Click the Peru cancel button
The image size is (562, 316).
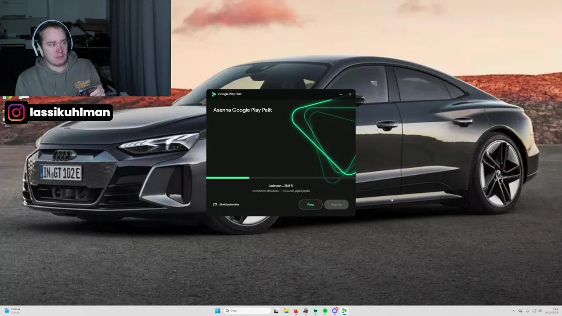pyautogui.click(x=310, y=205)
